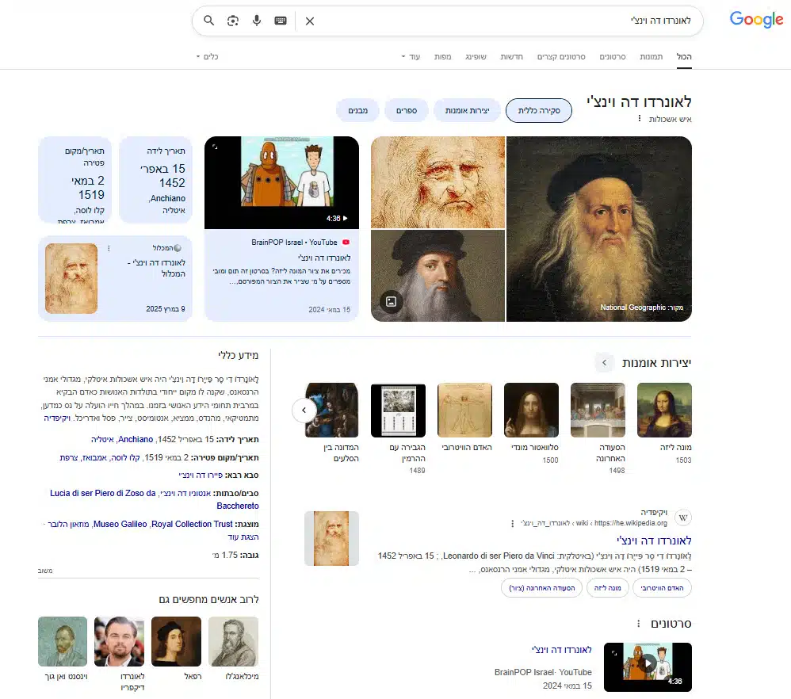Open video result title לאונרדו דה וינצ'י
The height and width of the screenshot is (699, 791).
click(x=561, y=650)
